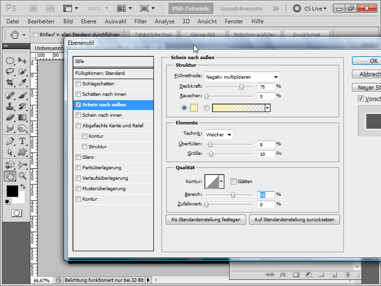Select the Hand tool in toolbox
Image resolution: width=381 pixels, height=286 pixels.
tap(10, 176)
